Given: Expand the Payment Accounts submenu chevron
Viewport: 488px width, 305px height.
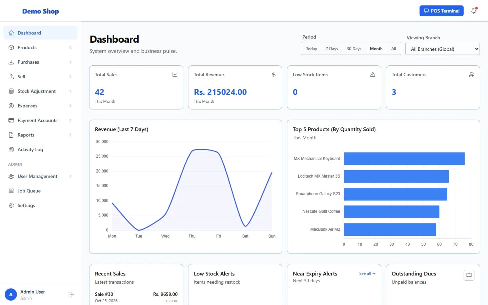Looking at the screenshot, I should pos(70,120).
